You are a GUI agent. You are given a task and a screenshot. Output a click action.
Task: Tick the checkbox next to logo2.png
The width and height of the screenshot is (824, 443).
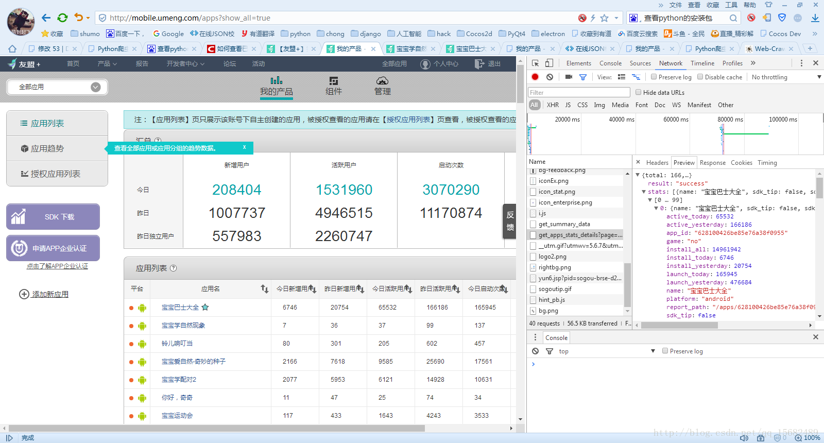point(534,257)
